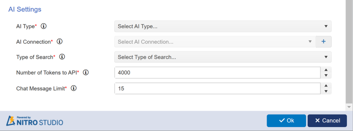Decrease Number of Tokens to API value
This screenshot has height=131, width=353.
[326, 75]
